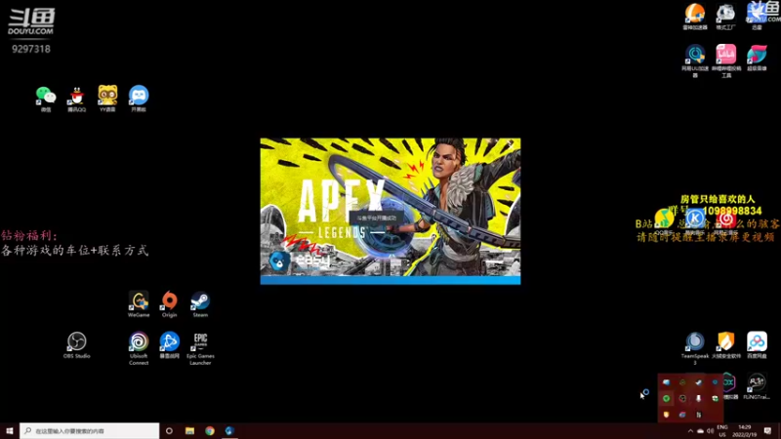Click the orange shield tray overflow icon
Viewport: 781px width, 439px height.
coord(666,414)
